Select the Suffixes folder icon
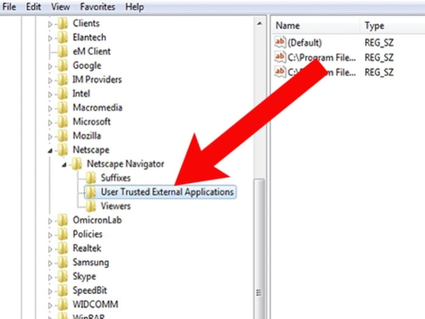This screenshot has height=319, width=425. [91, 178]
